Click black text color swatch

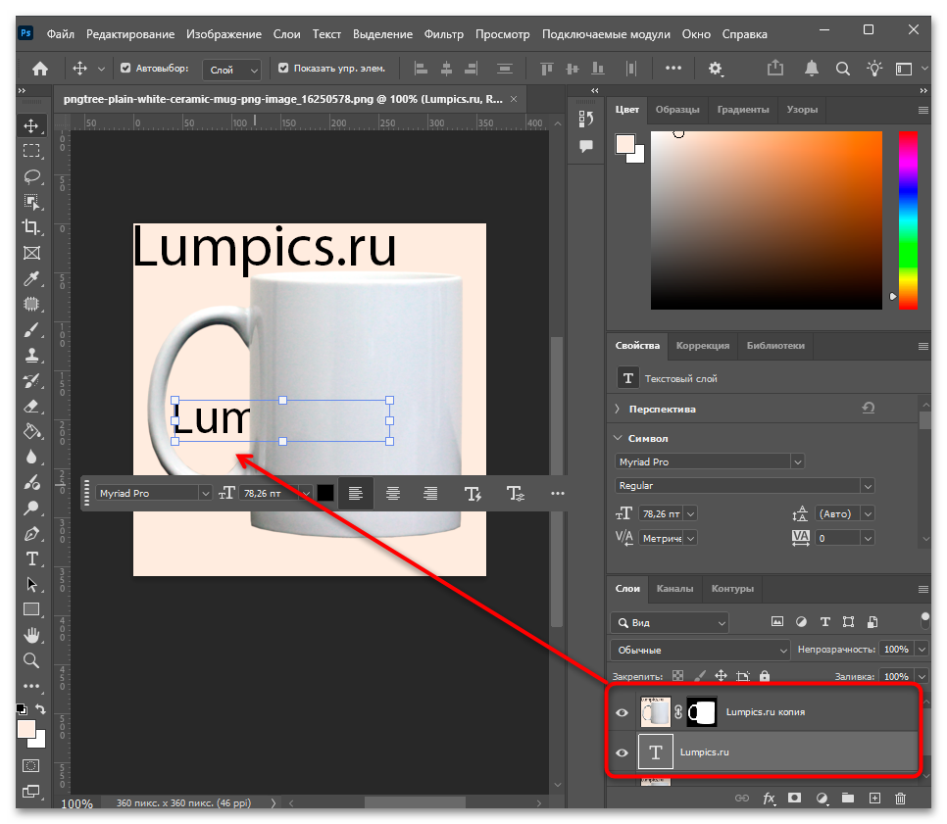tap(325, 493)
